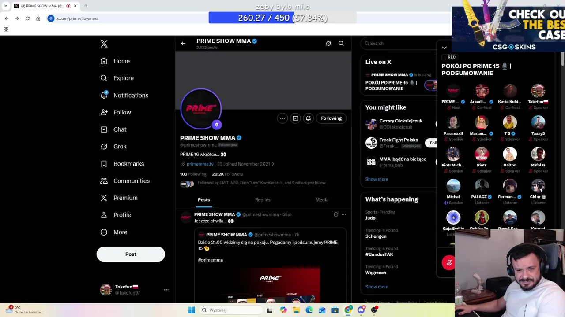Click Show more under You might like
Viewport: 565px width, 317px height.
click(377, 179)
